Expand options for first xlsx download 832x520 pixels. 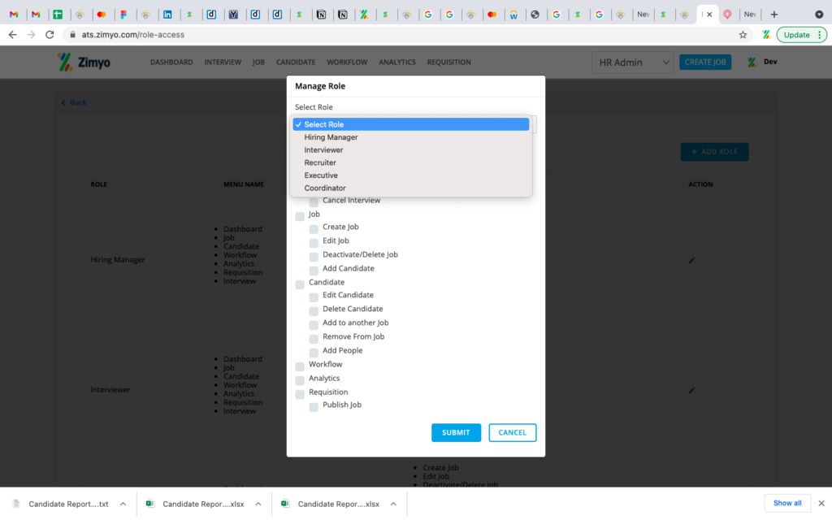point(258,504)
